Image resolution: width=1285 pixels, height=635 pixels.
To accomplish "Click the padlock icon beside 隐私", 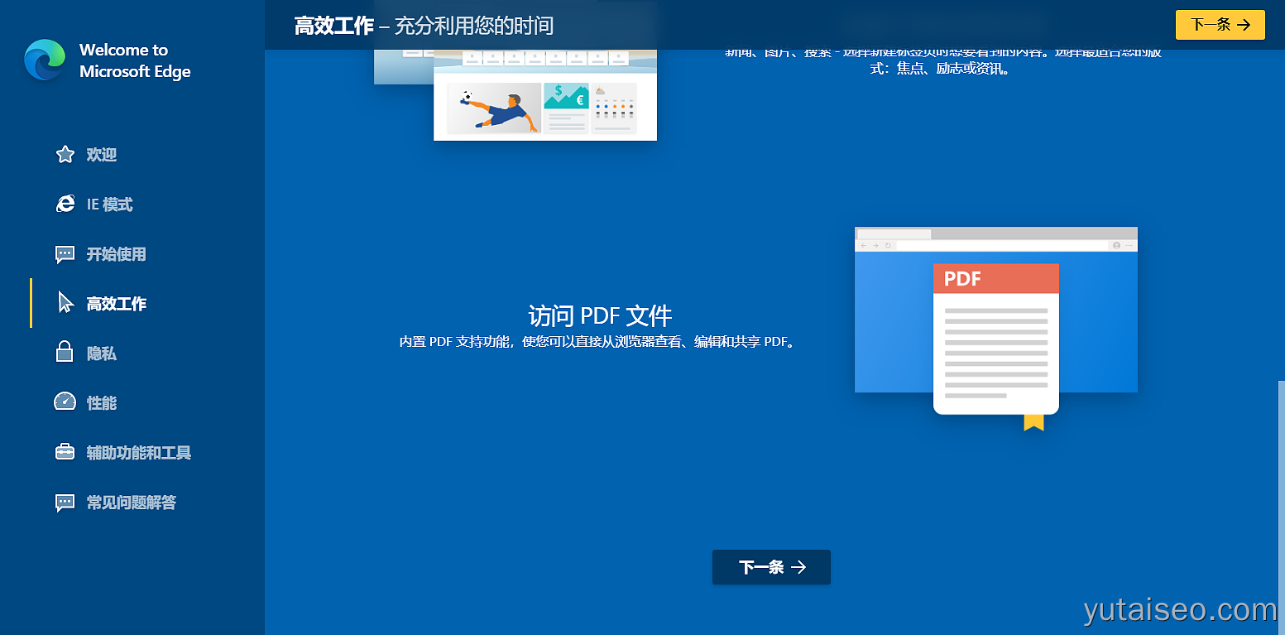I will coord(65,353).
